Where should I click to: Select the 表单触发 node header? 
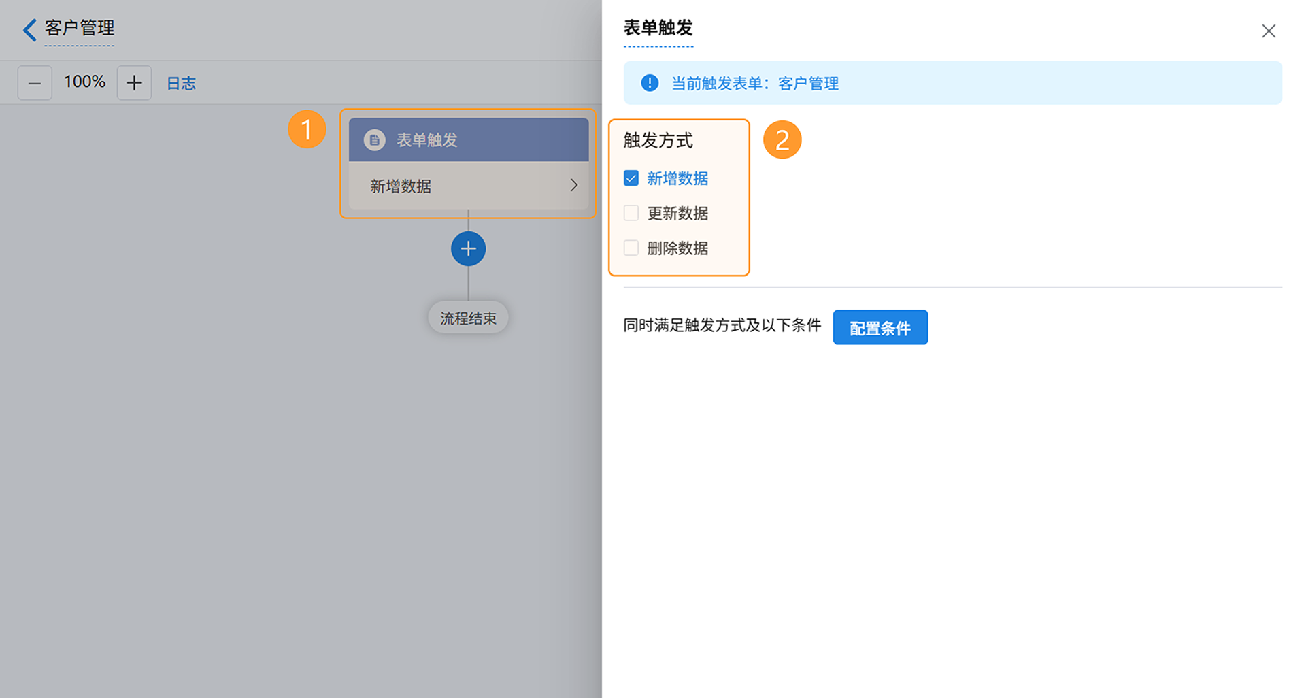click(469, 139)
